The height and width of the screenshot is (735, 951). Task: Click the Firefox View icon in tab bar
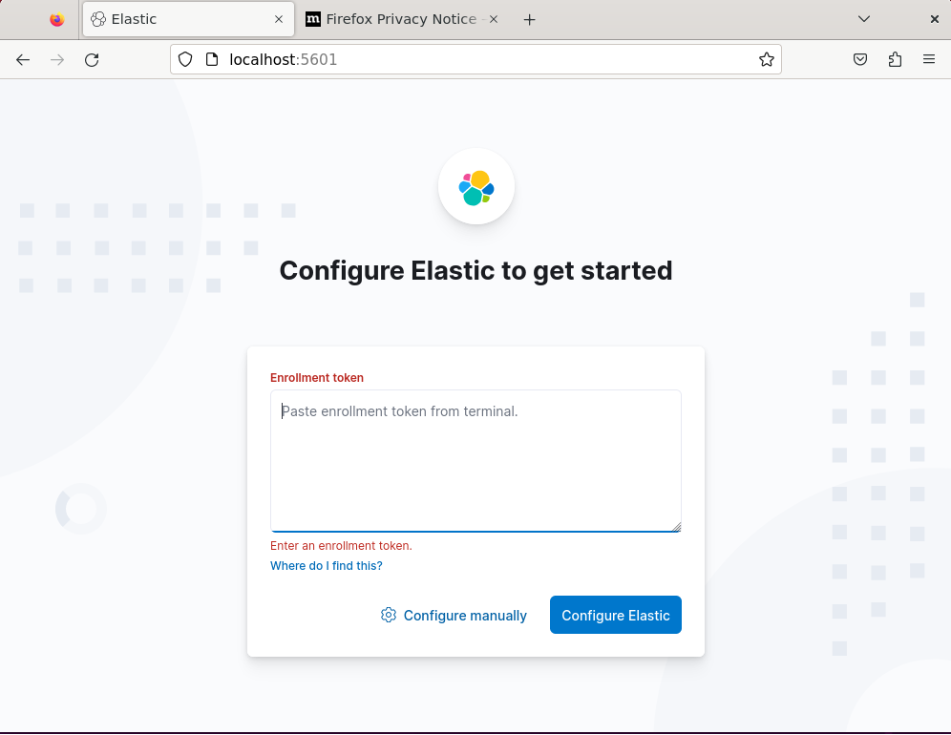(57, 19)
